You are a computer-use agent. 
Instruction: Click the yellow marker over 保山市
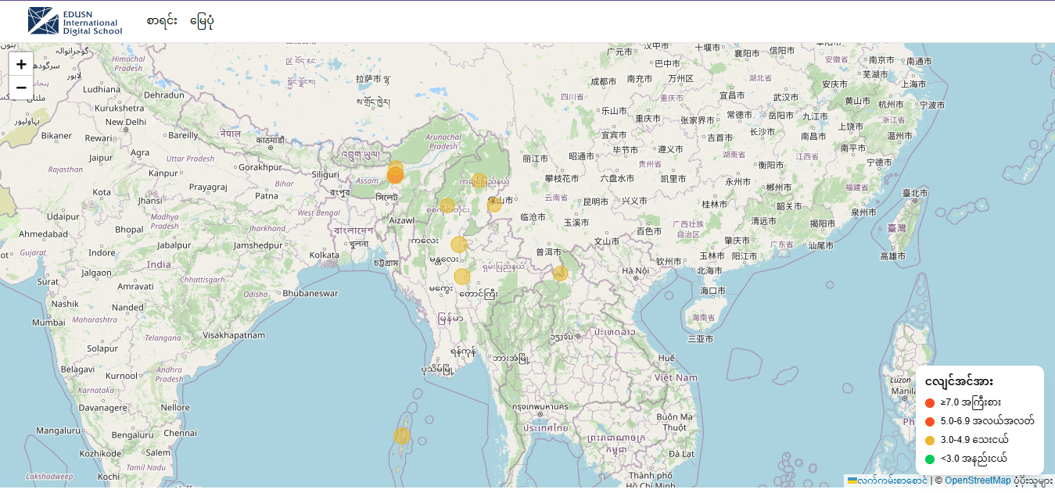[x=494, y=205]
